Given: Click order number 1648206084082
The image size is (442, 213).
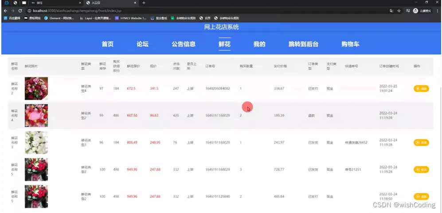Looking at the screenshot, I should pos(218,88).
